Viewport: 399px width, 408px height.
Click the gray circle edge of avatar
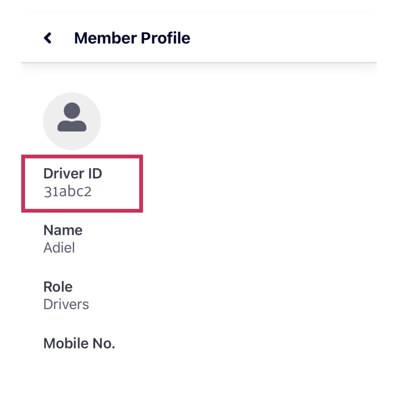(x=44, y=121)
